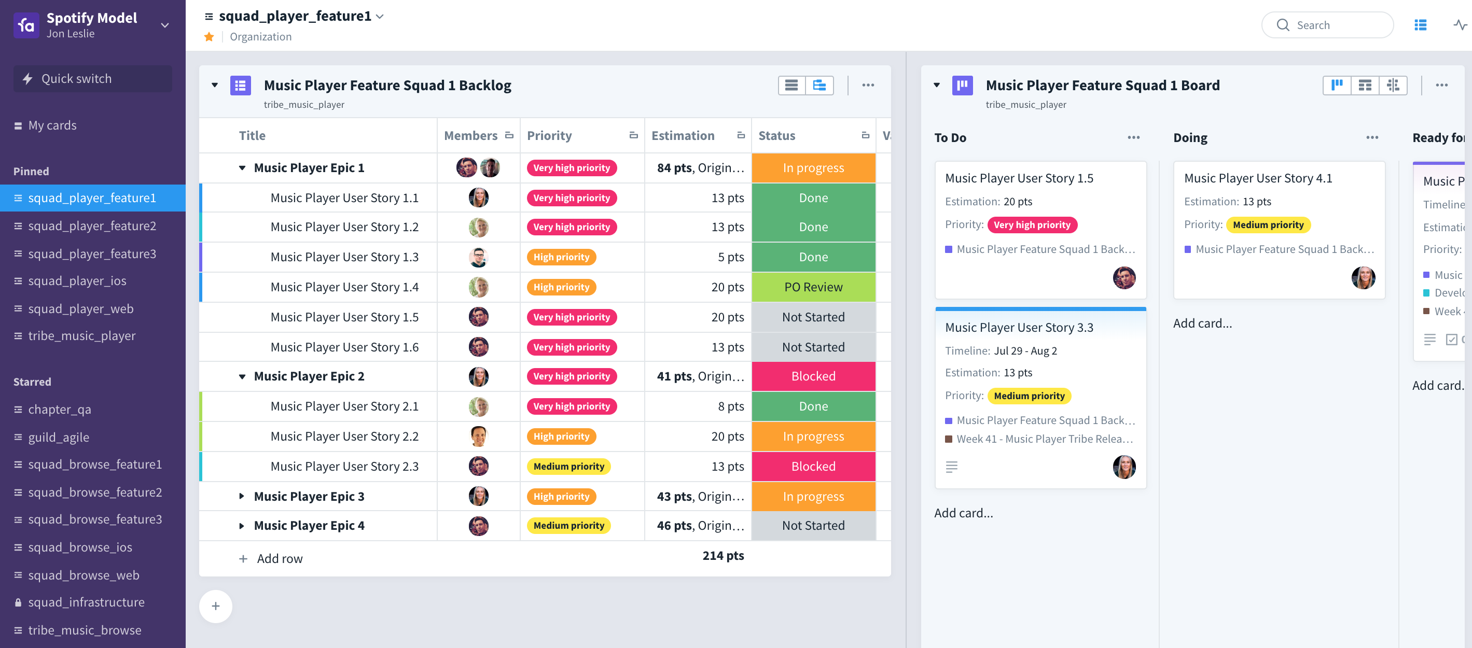Switch Board to table layout view
1472x648 pixels.
click(x=1365, y=85)
